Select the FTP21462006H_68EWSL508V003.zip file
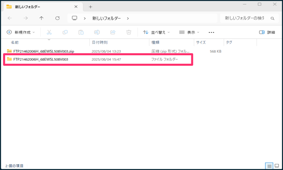This screenshot has width=283, height=170. tap(44, 51)
